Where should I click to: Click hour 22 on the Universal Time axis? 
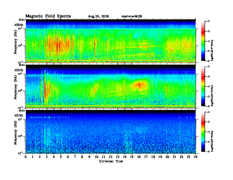coord(182,157)
